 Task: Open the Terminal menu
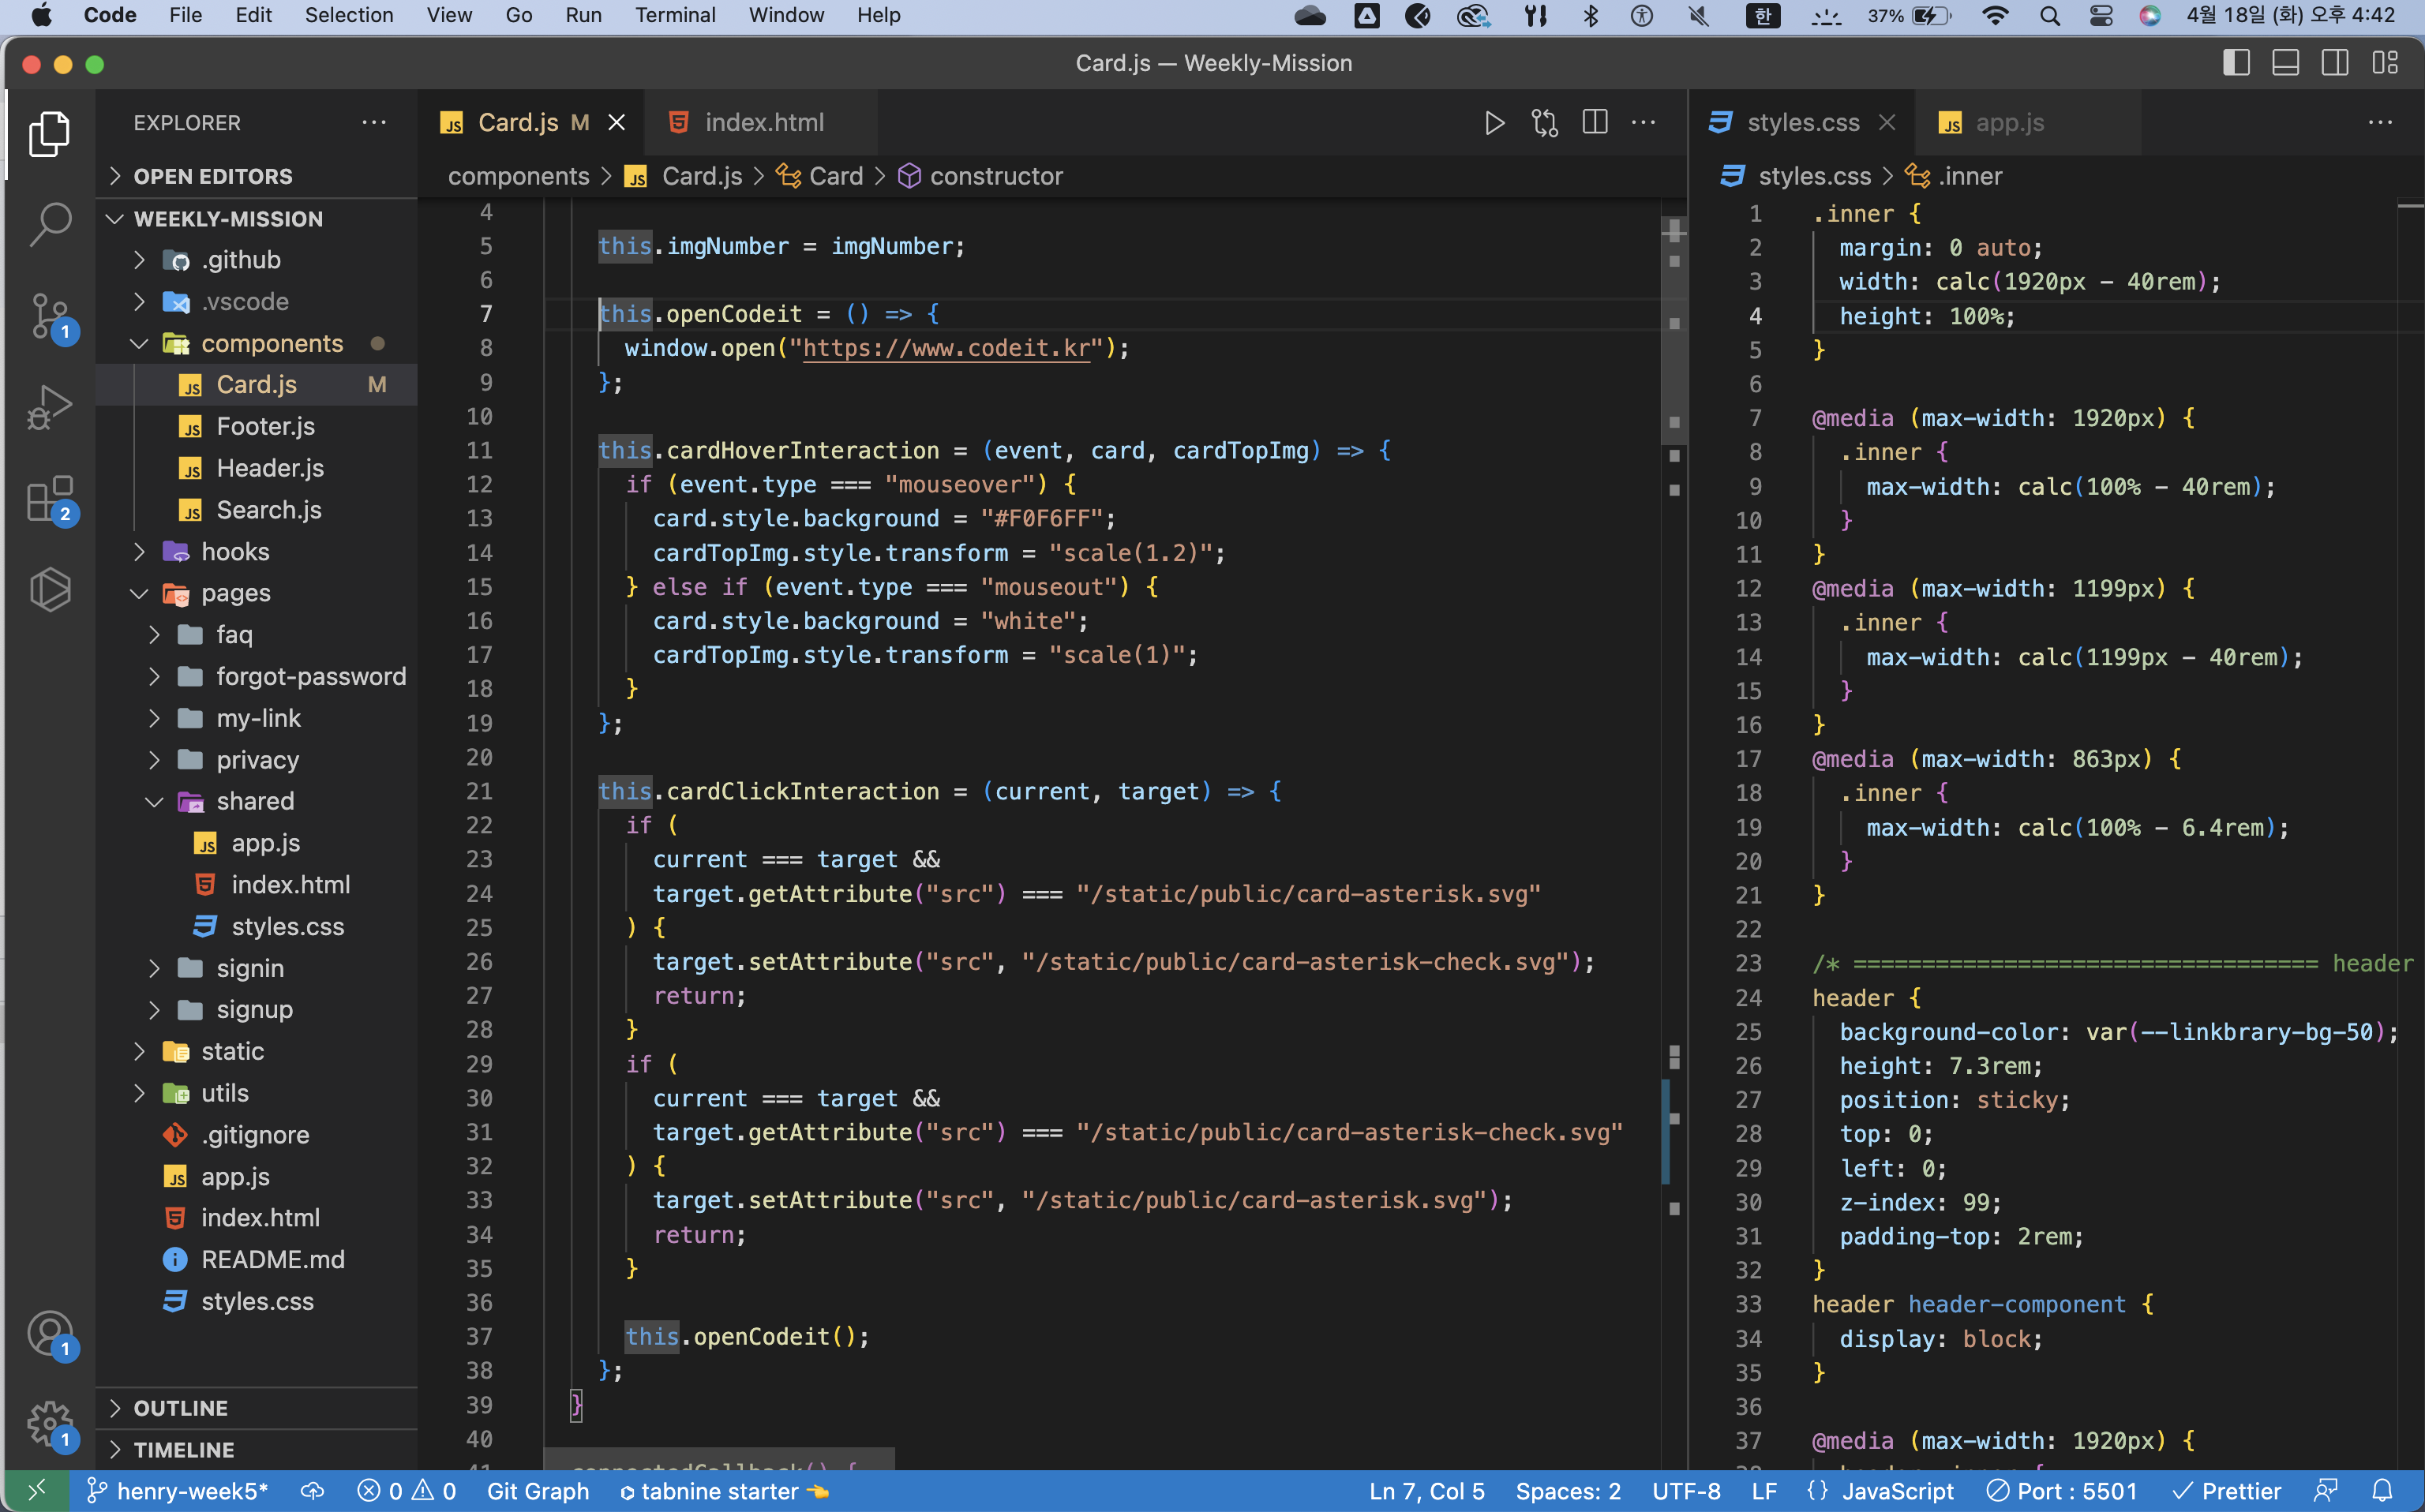click(674, 15)
